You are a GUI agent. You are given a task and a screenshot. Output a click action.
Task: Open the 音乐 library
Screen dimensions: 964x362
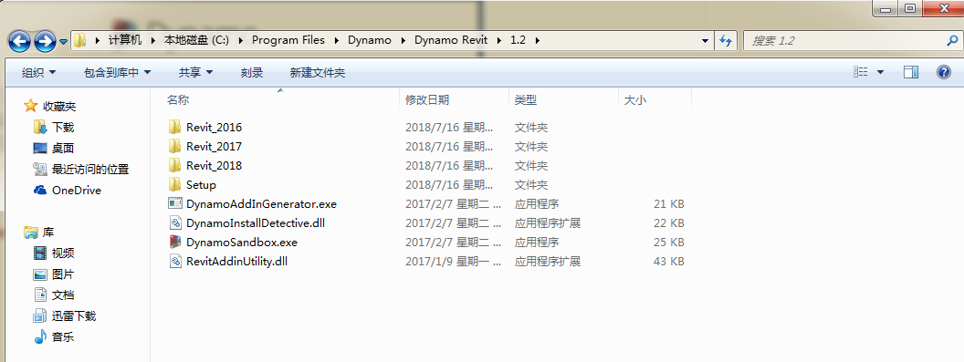[x=63, y=336]
